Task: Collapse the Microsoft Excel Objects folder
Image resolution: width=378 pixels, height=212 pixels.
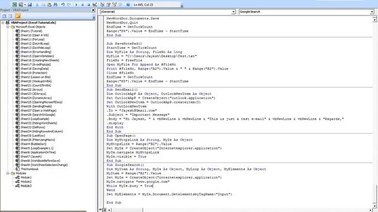Action: tap(8, 27)
